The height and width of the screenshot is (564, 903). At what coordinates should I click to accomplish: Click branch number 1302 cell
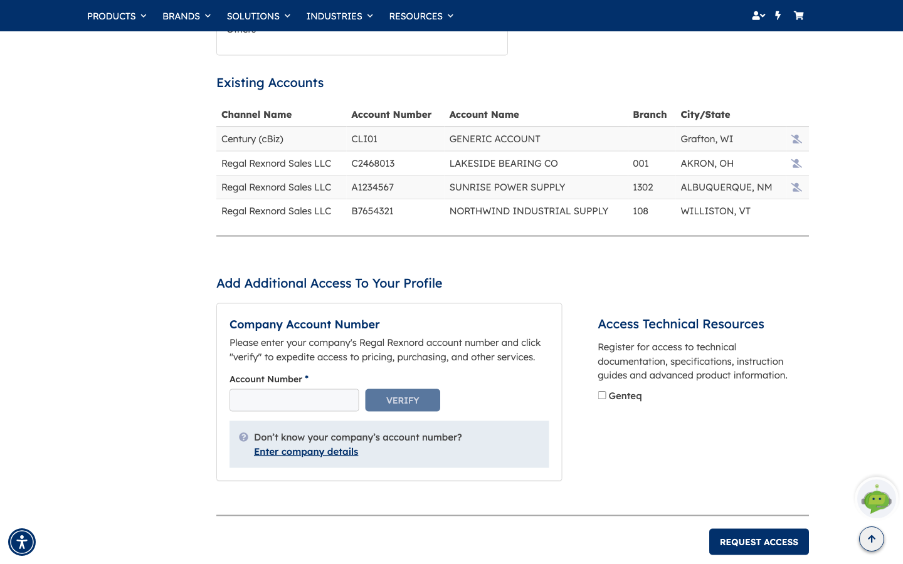(643, 187)
